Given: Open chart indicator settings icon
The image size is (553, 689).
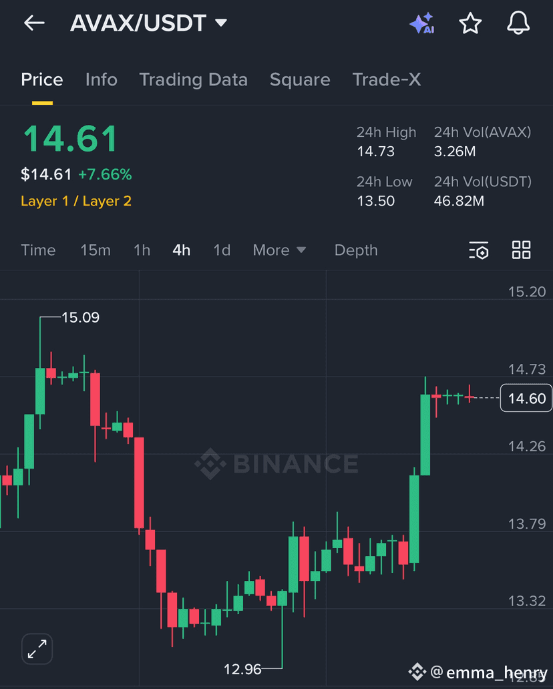Looking at the screenshot, I should (x=479, y=250).
